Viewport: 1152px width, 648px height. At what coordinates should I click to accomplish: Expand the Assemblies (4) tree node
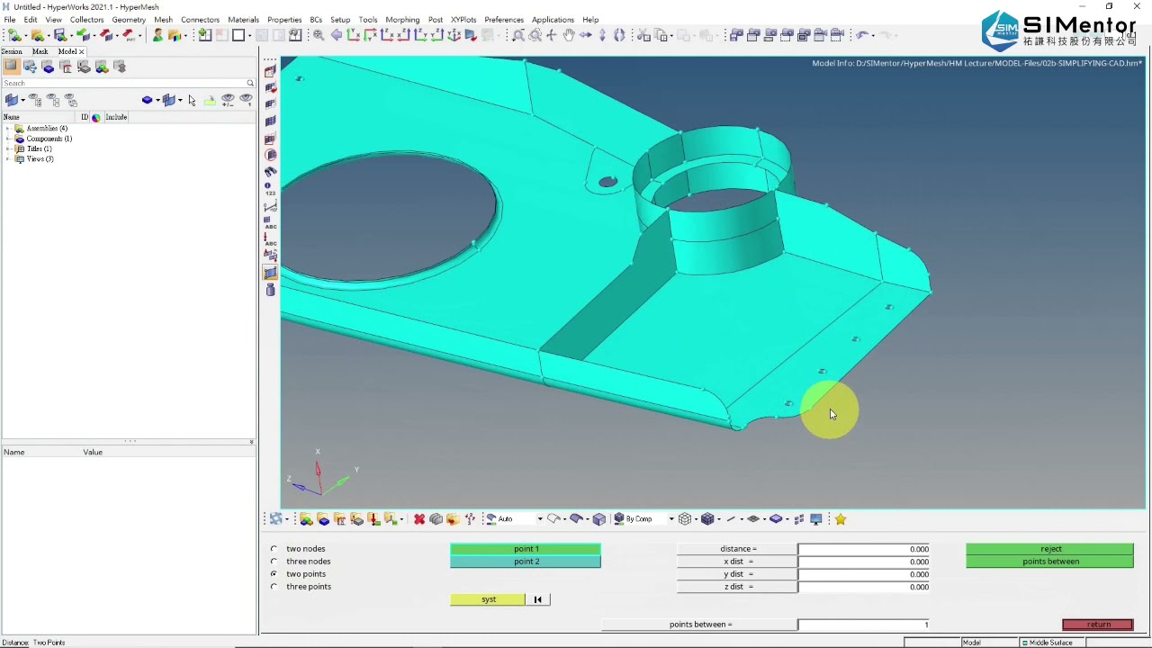click(x=8, y=129)
